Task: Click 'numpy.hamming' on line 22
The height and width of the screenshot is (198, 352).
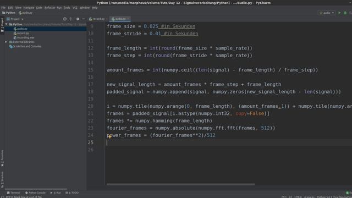Action: (154, 121)
